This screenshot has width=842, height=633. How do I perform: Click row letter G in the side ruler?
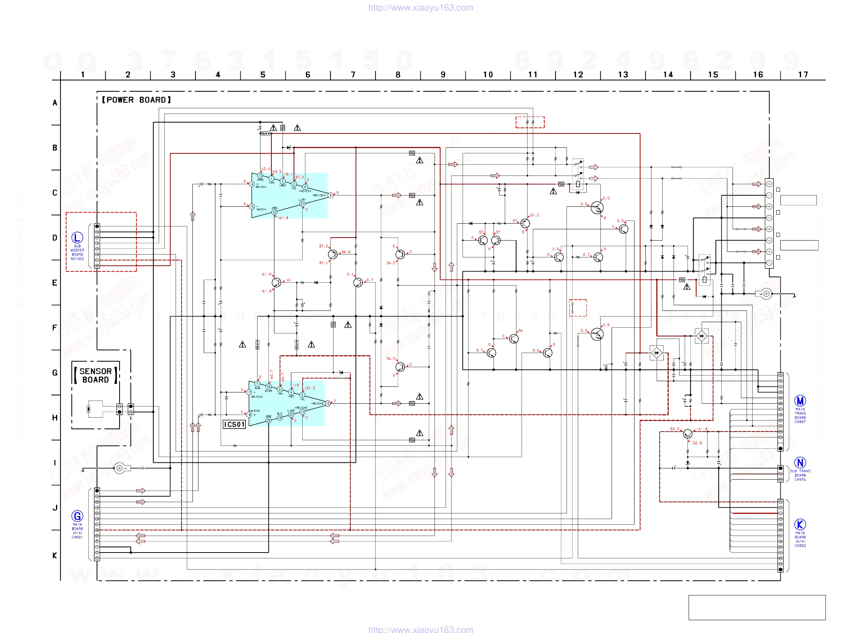click(x=55, y=373)
